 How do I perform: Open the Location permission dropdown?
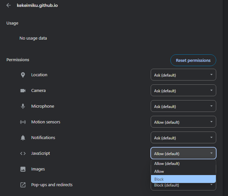tap(183, 75)
